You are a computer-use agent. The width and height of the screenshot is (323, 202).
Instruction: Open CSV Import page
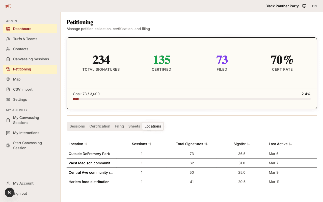pyautogui.click(x=30, y=89)
